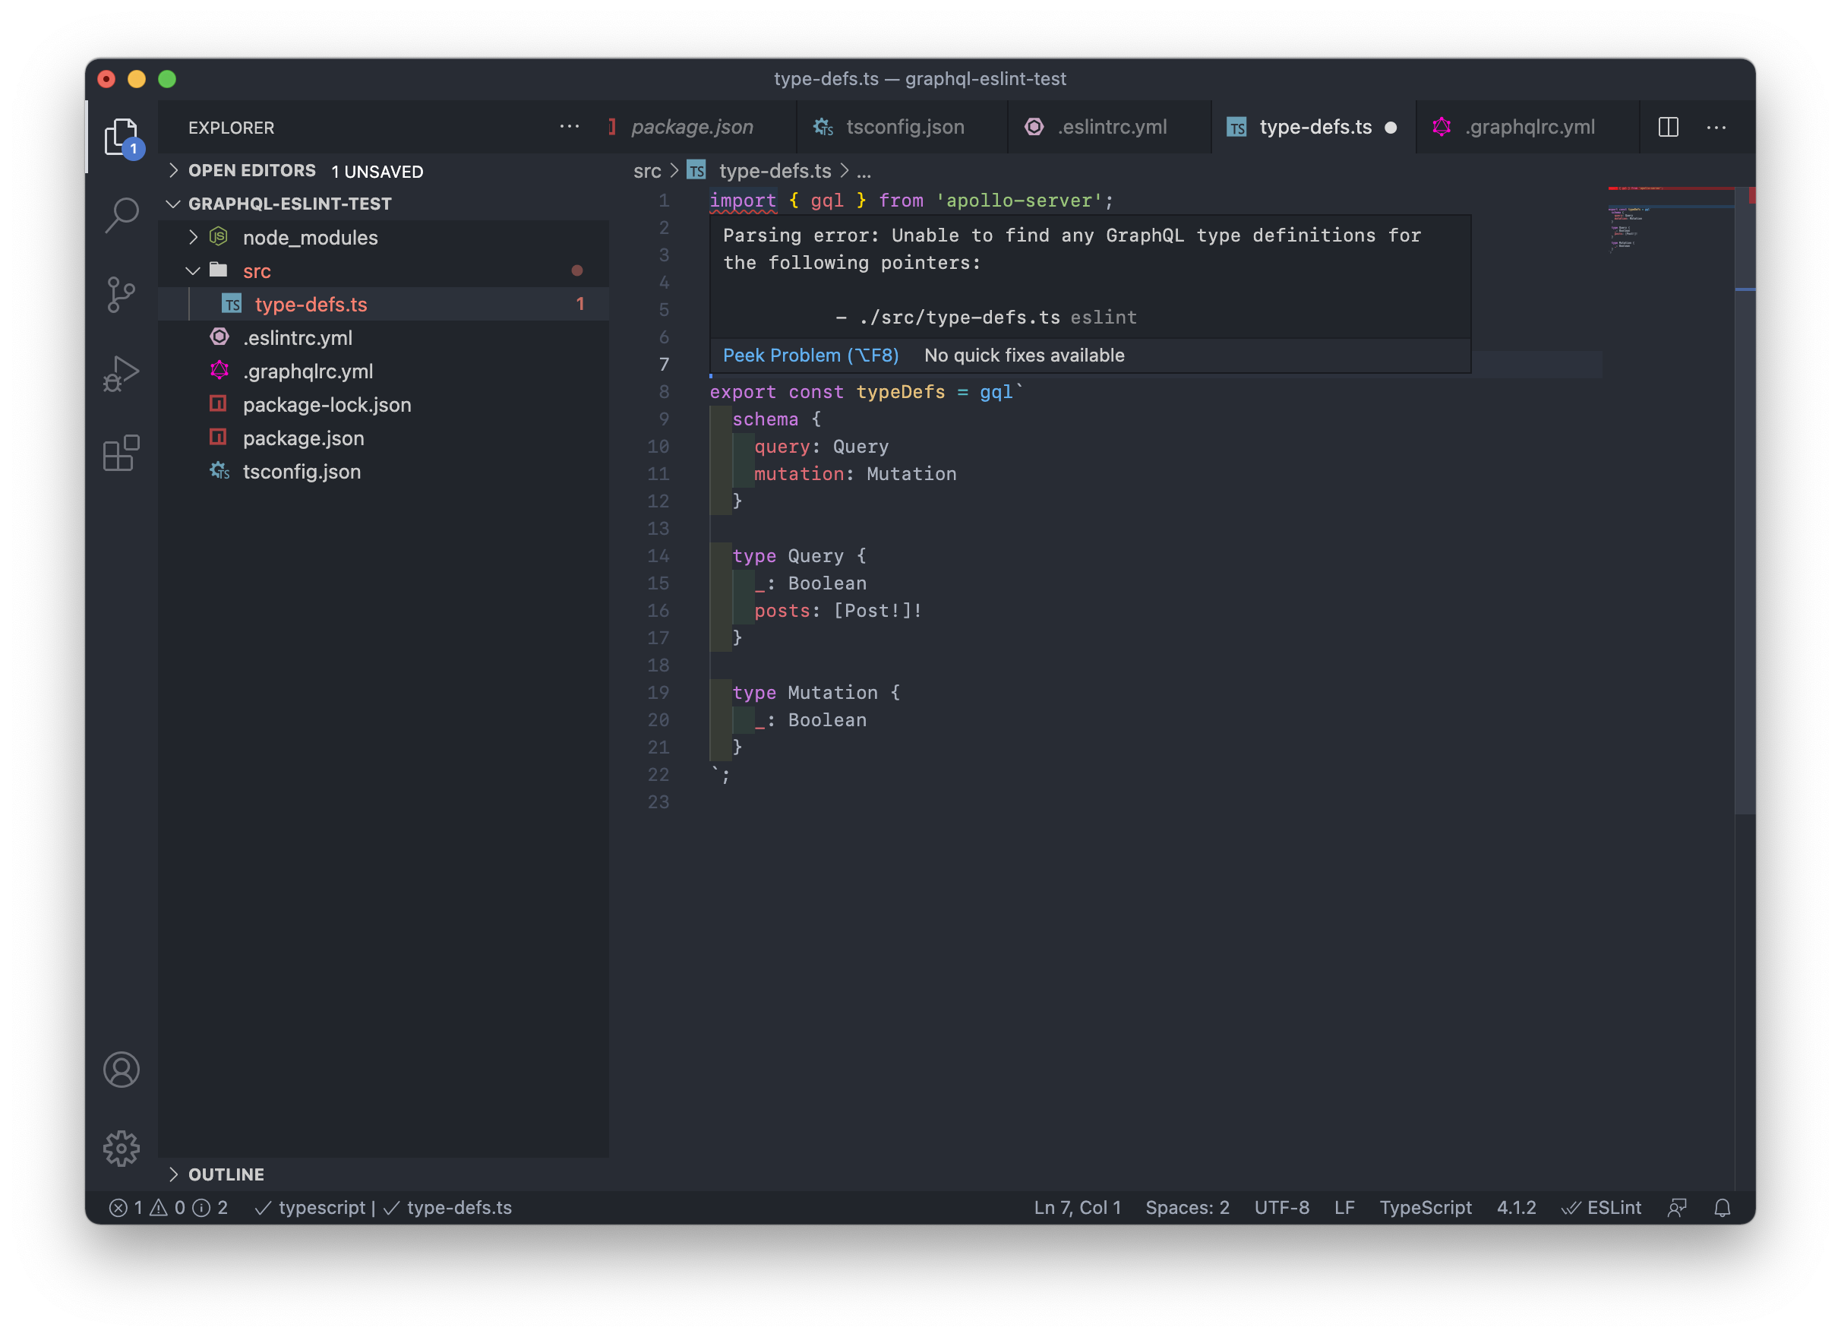Open the Extensions view

point(122,453)
